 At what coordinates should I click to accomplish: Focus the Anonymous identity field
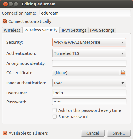tap(89, 63)
